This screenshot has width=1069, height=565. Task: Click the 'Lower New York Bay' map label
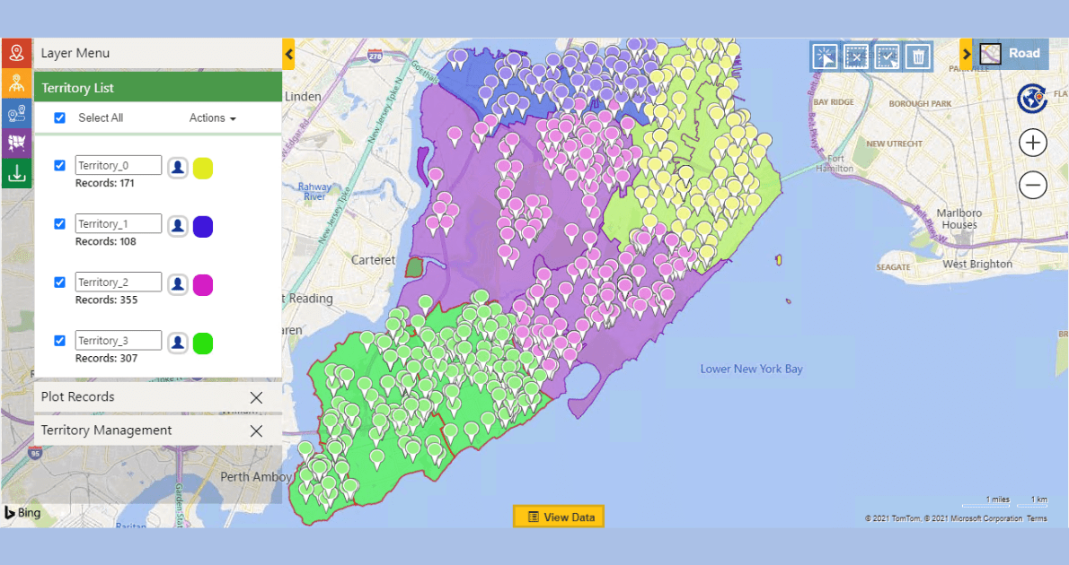click(x=751, y=369)
